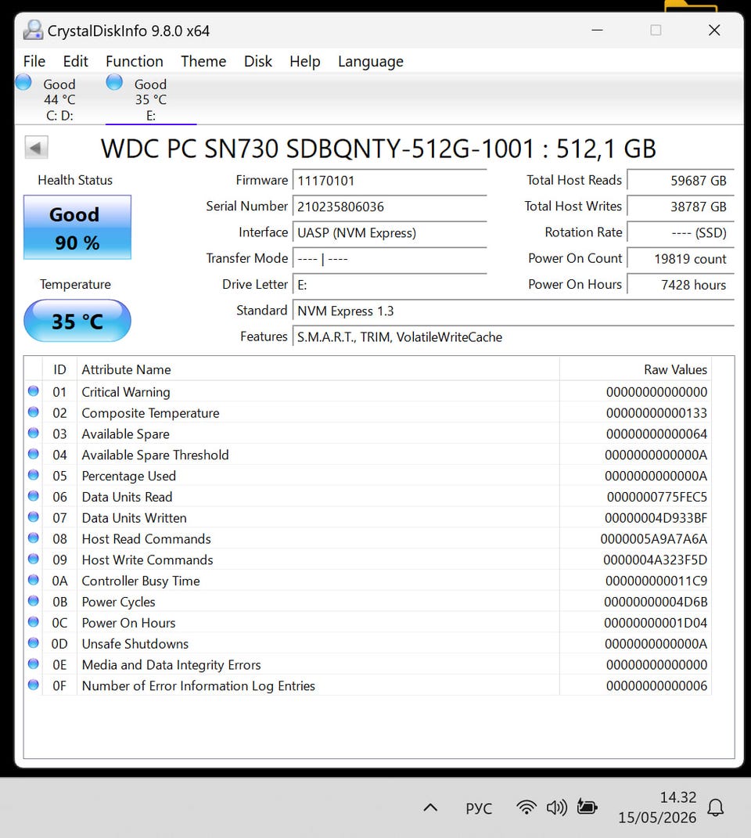Select the E: disk tab

point(151,99)
